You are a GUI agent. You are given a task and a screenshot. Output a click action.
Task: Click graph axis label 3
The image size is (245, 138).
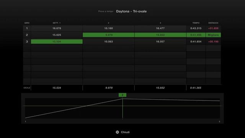pos(219,122)
